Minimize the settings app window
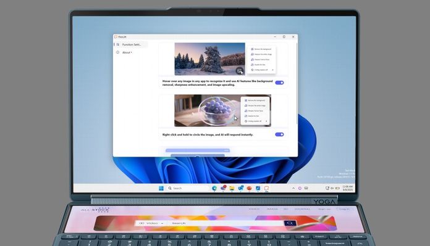The height and width of the screenshot is (246, 430). tap(275, 36)
